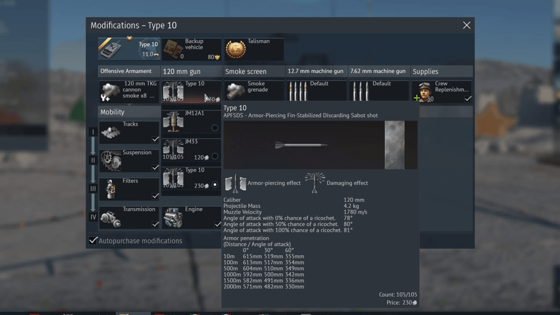Select the JM33 radio button
The width and height of the screenshot is (560, 315).
[x=214, y=156]
